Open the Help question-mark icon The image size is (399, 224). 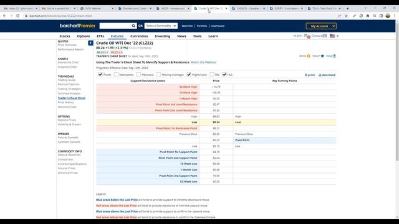coord(334,56)
